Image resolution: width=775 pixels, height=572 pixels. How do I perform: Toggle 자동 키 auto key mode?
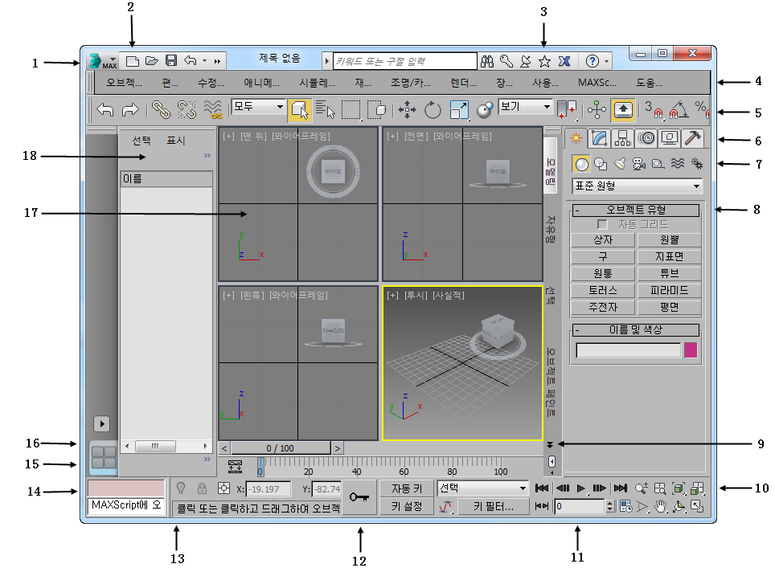pyautogui.click(x=407, y=488)
